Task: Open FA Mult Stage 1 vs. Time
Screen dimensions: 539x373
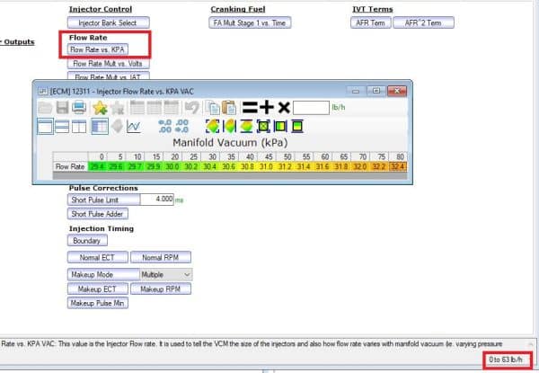Action: [250, 23]
